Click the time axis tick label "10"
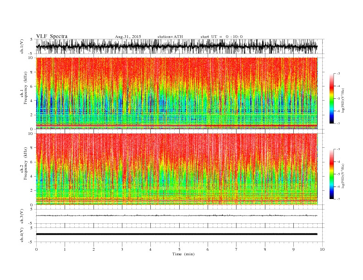This screenshot has height=280, width=363. tap(322, 249)
